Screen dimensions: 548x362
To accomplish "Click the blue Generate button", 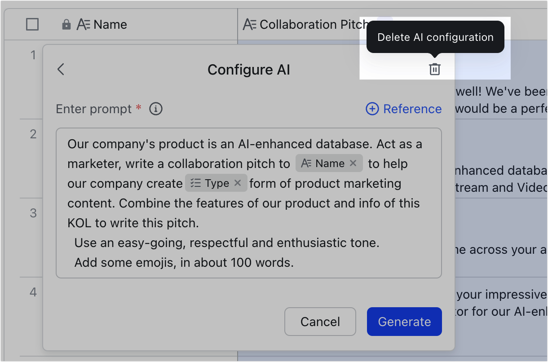I will point(404,322).
